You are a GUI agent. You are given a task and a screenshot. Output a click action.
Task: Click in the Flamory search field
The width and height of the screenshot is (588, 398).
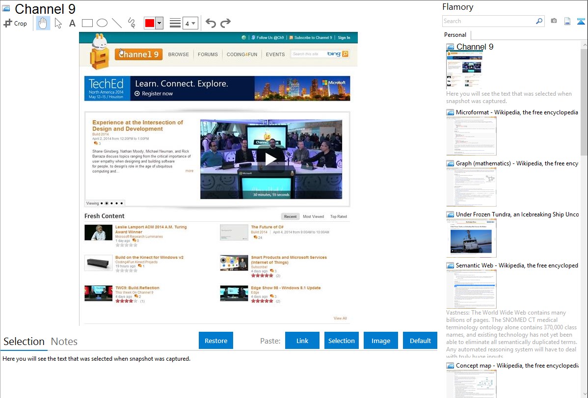click(488, 21)
